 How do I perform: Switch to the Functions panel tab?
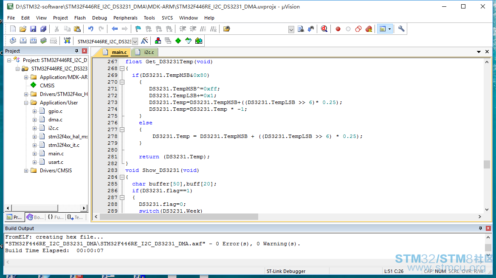[x=55, y=217]
